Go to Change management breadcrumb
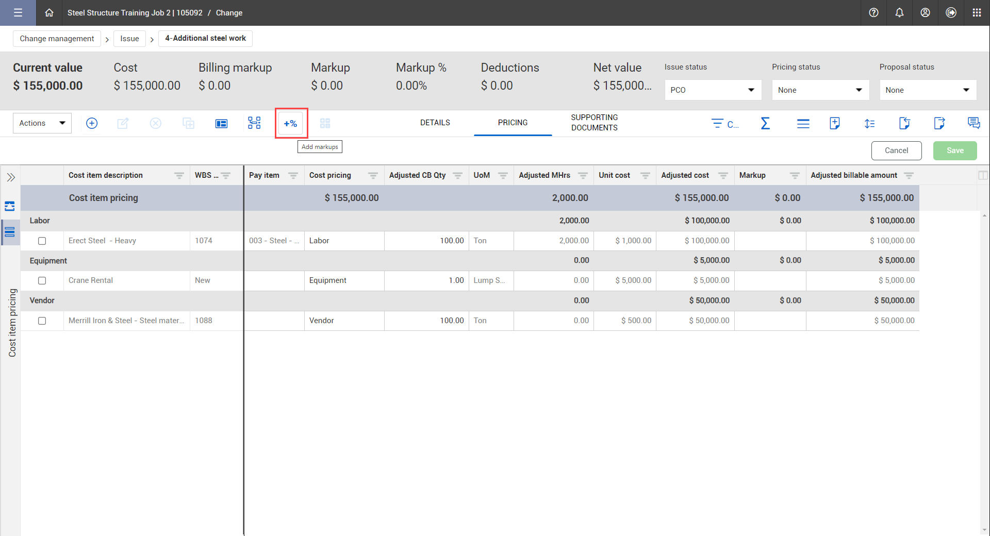990x536 pixels. click(x=57, y=39)
